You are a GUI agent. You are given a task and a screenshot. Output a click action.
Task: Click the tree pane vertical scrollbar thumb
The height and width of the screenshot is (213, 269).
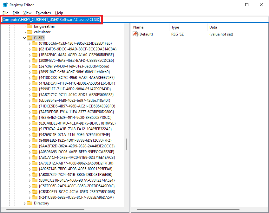pos(126,144)
